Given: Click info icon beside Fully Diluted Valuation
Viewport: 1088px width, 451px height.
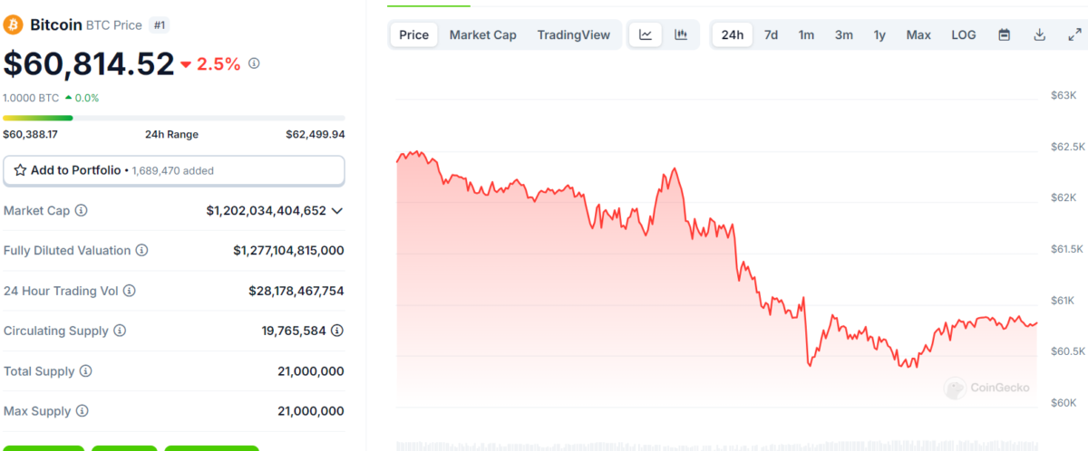Looking at the screenshot, I should [141, 250].
